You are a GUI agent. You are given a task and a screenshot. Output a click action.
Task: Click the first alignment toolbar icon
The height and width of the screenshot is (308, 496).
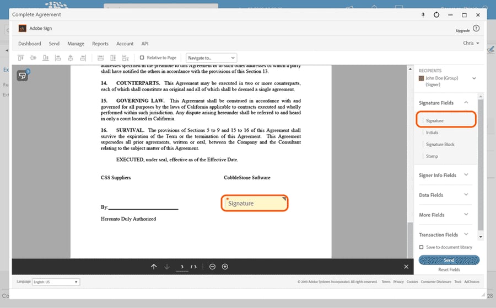click(x=20, y=57)
